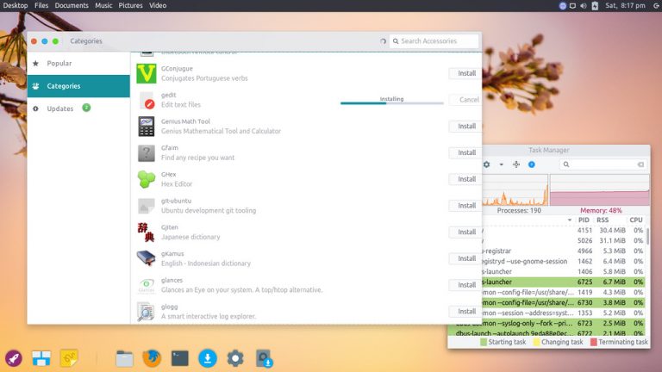Image resolution: width=662 pixels, height=372 pixels.
Task: Open the Video menu in top panel
Action: pos(158,5)
